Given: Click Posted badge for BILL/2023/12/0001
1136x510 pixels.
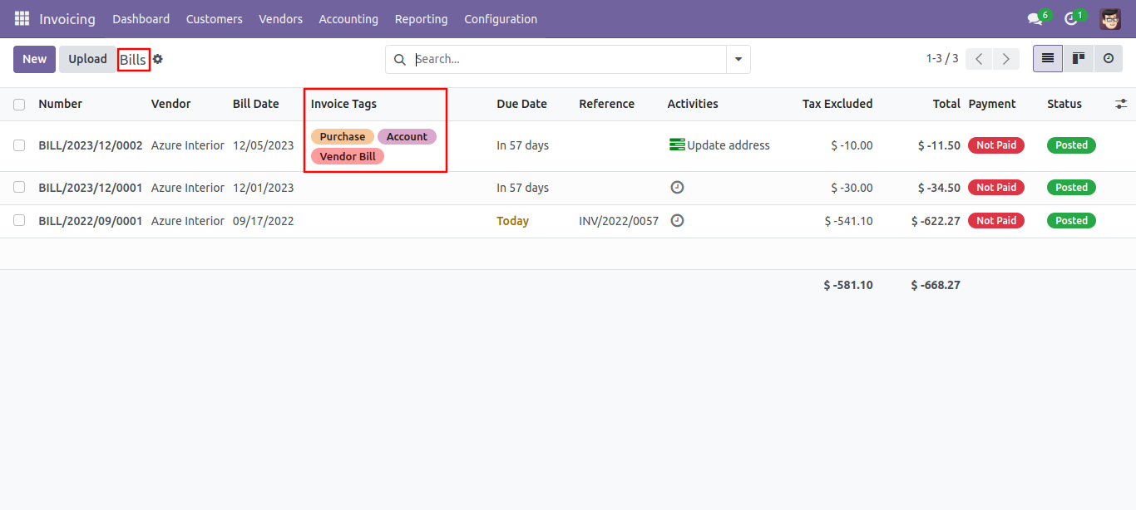Looking at the screenshot, I should (1071, 188).
